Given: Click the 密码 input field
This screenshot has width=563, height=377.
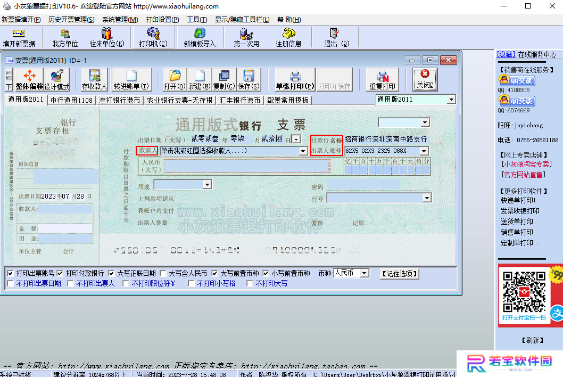Looking at the screenshot, I should point(362,184).
